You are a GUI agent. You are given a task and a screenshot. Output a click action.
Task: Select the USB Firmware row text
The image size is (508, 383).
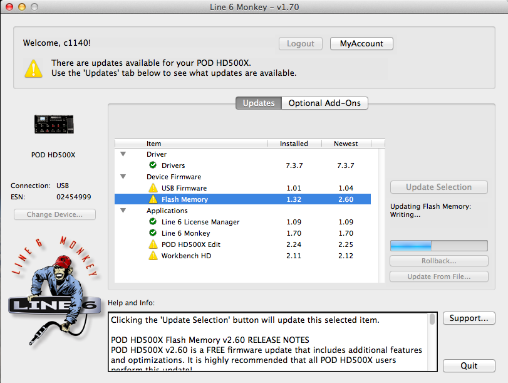(184, 188)
